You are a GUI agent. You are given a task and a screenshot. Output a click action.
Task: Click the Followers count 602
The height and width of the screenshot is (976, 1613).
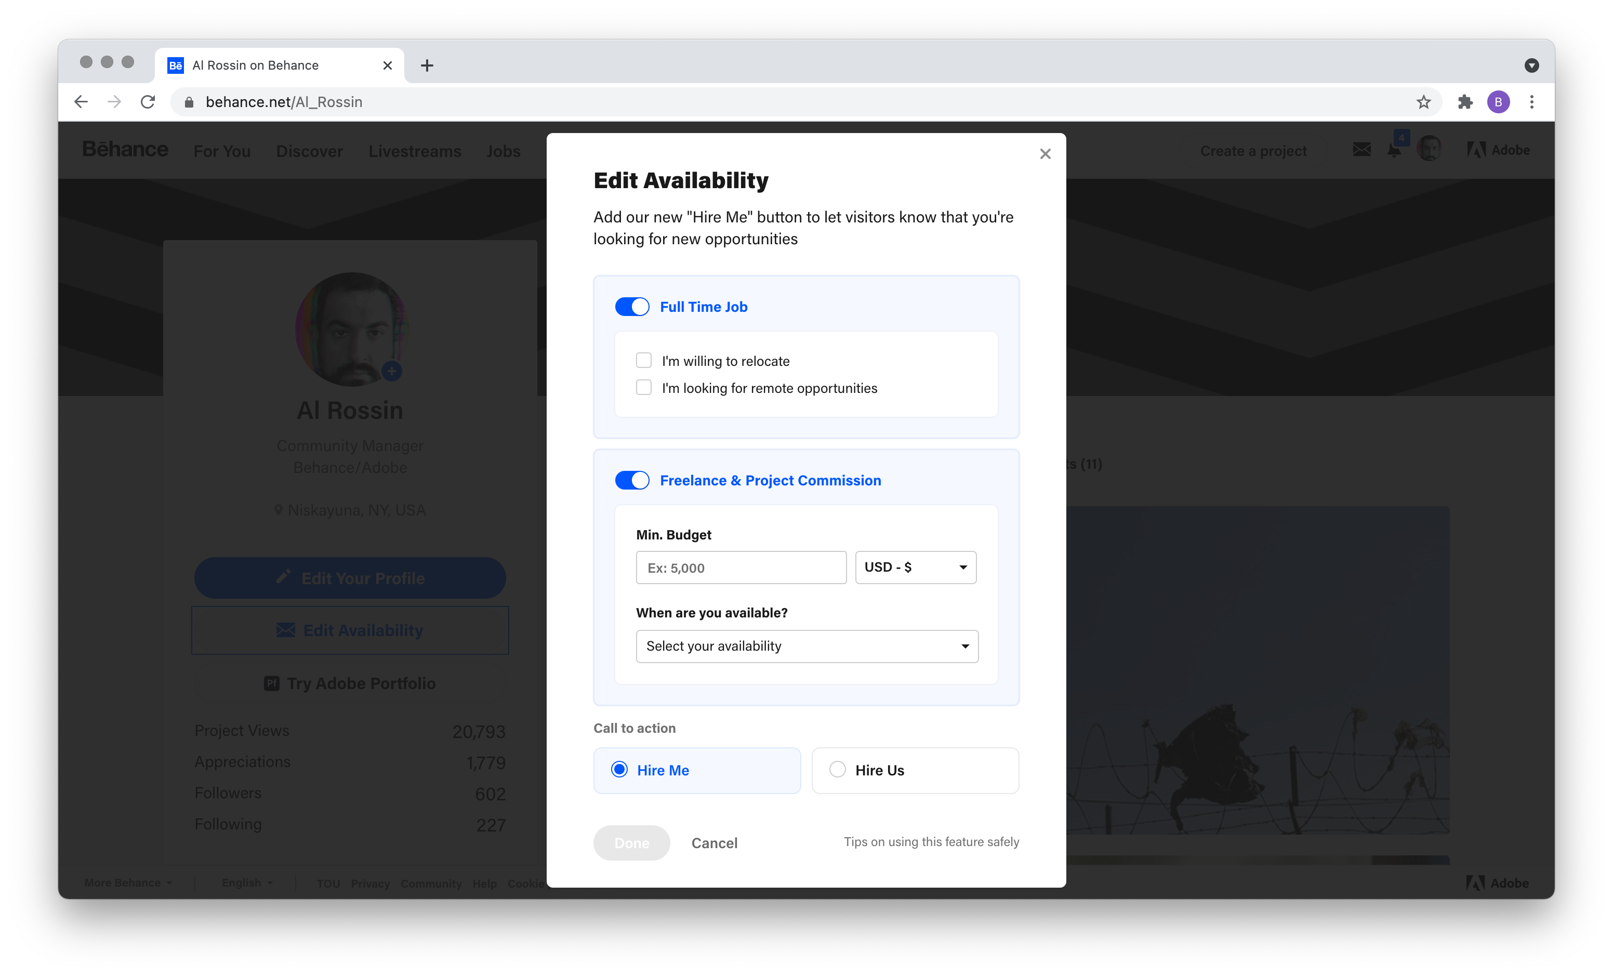click(490, 794)
